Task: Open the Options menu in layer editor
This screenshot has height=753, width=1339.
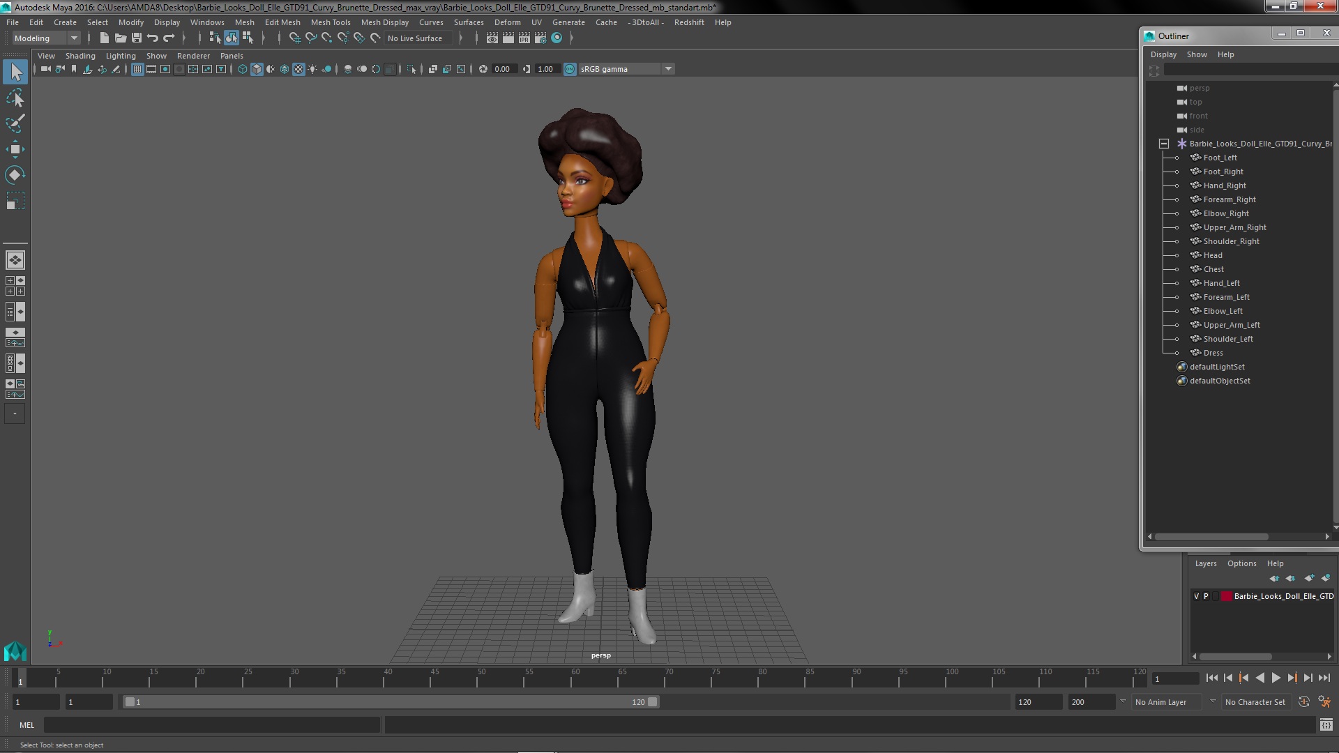Action: (1241, 563)
